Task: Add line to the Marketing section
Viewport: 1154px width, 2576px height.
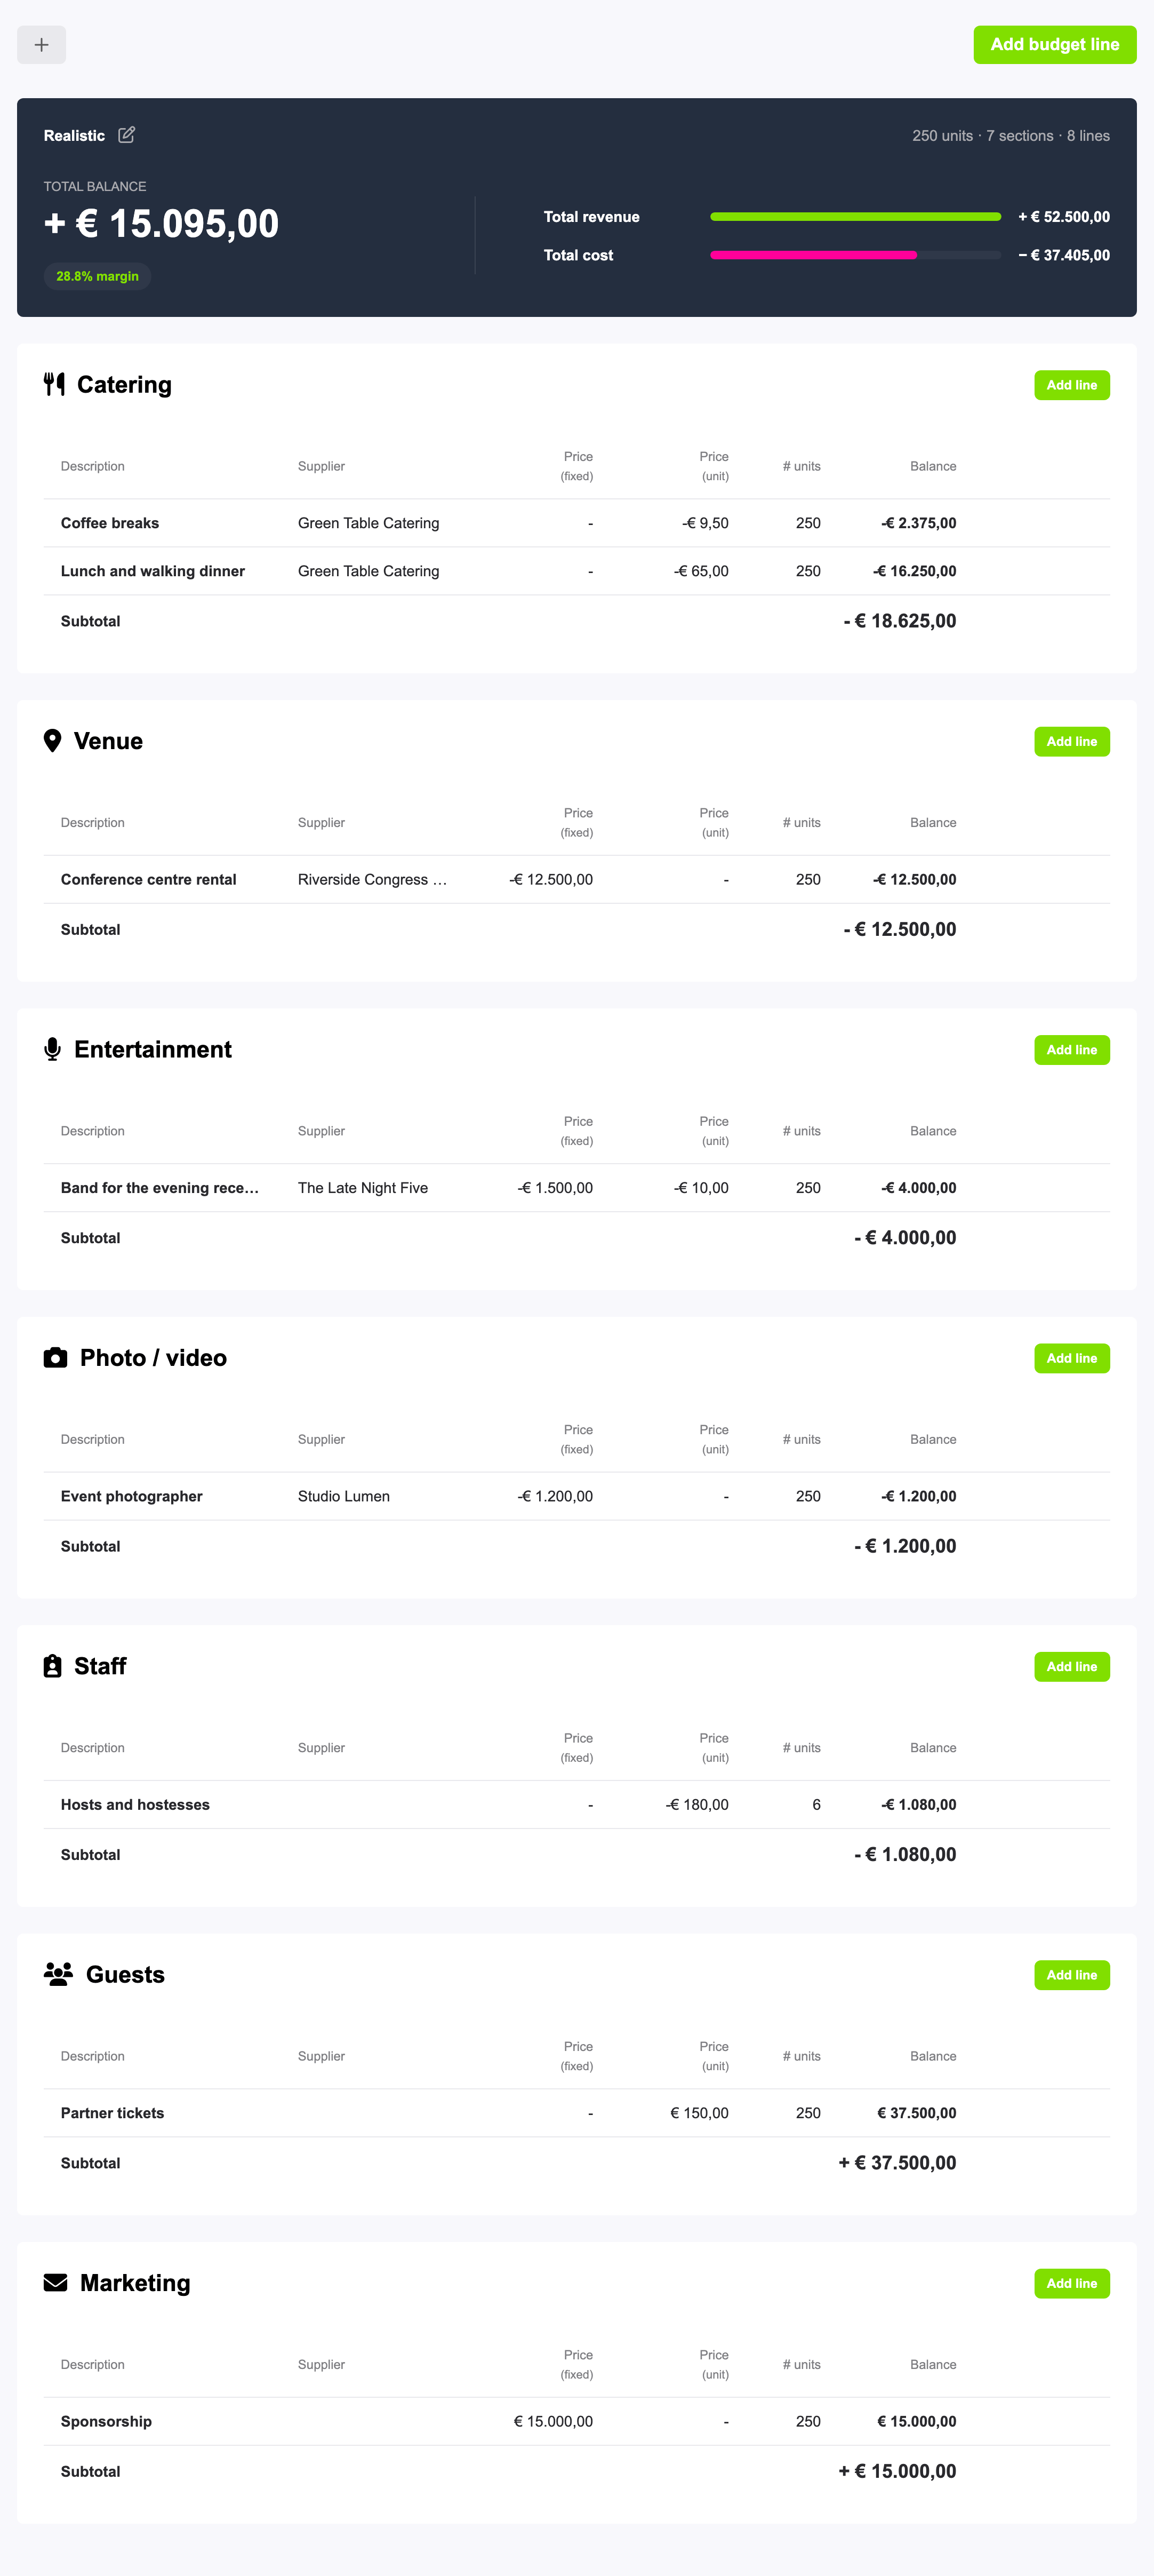Action: click(1071, 2283)
